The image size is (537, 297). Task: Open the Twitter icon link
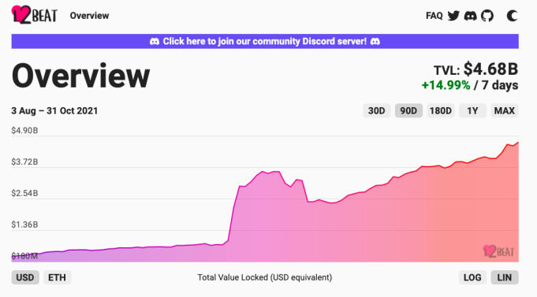tap(453, 16)
